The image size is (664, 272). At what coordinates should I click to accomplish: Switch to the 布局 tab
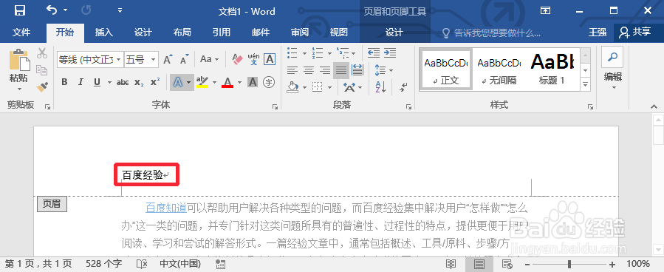(182, 33)
